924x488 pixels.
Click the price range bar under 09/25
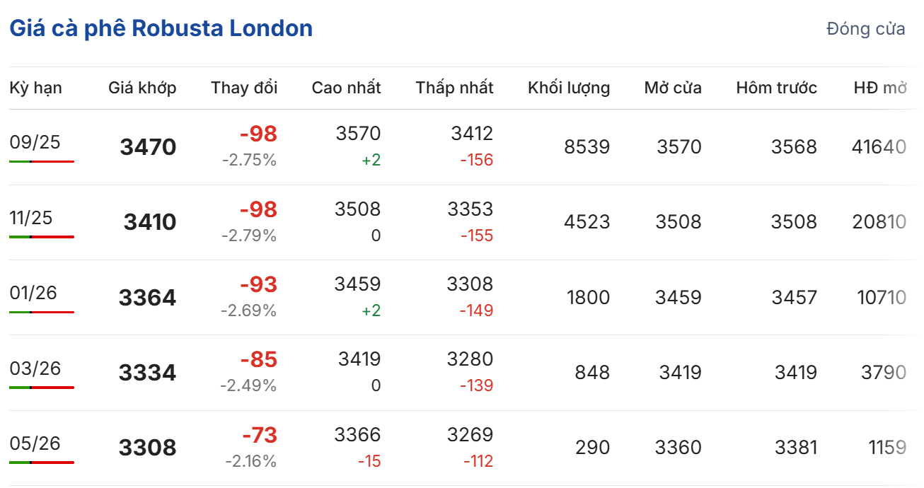42,162
